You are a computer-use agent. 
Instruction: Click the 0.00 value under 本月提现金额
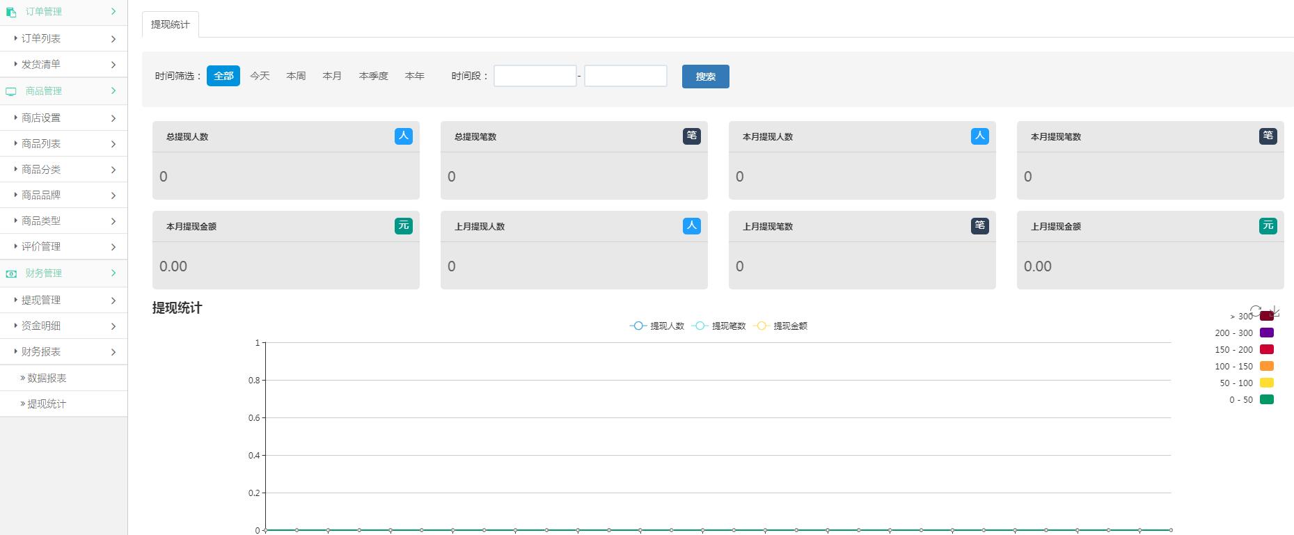click(173, 266)
